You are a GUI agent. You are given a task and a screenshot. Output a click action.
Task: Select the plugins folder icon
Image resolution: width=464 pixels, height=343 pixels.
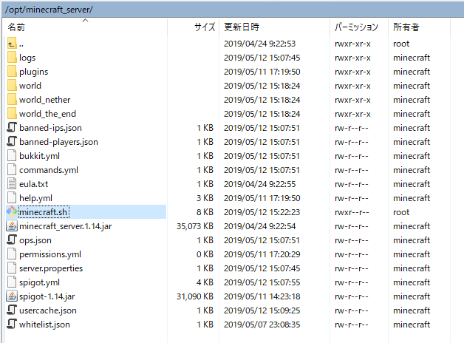pyautogui.click(x=11, y=72)
